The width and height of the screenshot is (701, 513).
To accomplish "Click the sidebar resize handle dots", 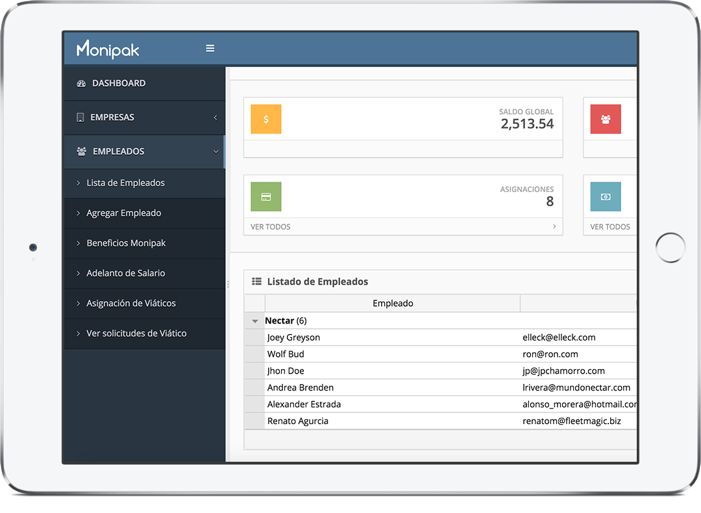I will (x=228, y=284).
